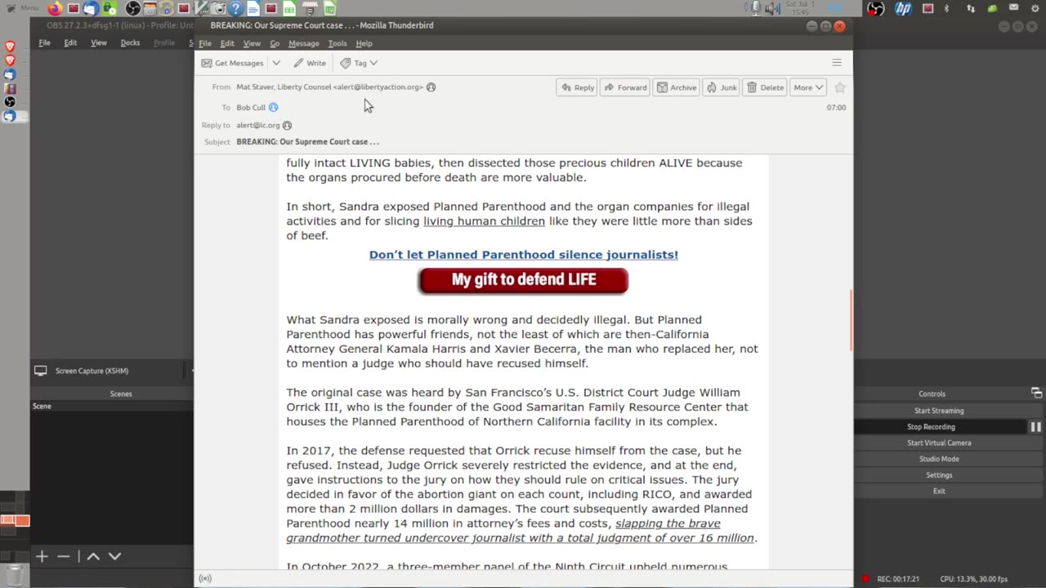1046x588 pixels.
Task: Open Thunderbird's Tools menu
Action: tap(337, 43)
